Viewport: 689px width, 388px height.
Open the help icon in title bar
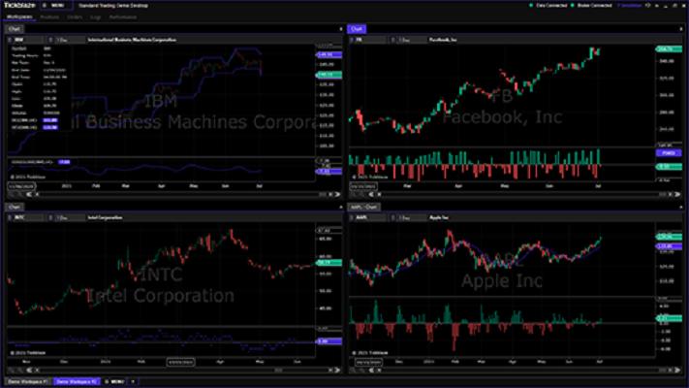647,5
